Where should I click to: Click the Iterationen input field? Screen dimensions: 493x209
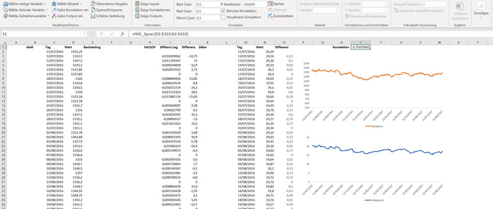point(254,4)
